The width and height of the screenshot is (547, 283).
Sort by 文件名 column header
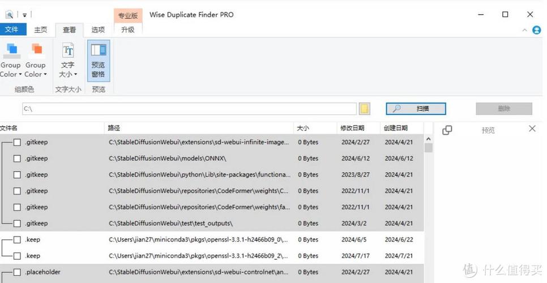52,128
